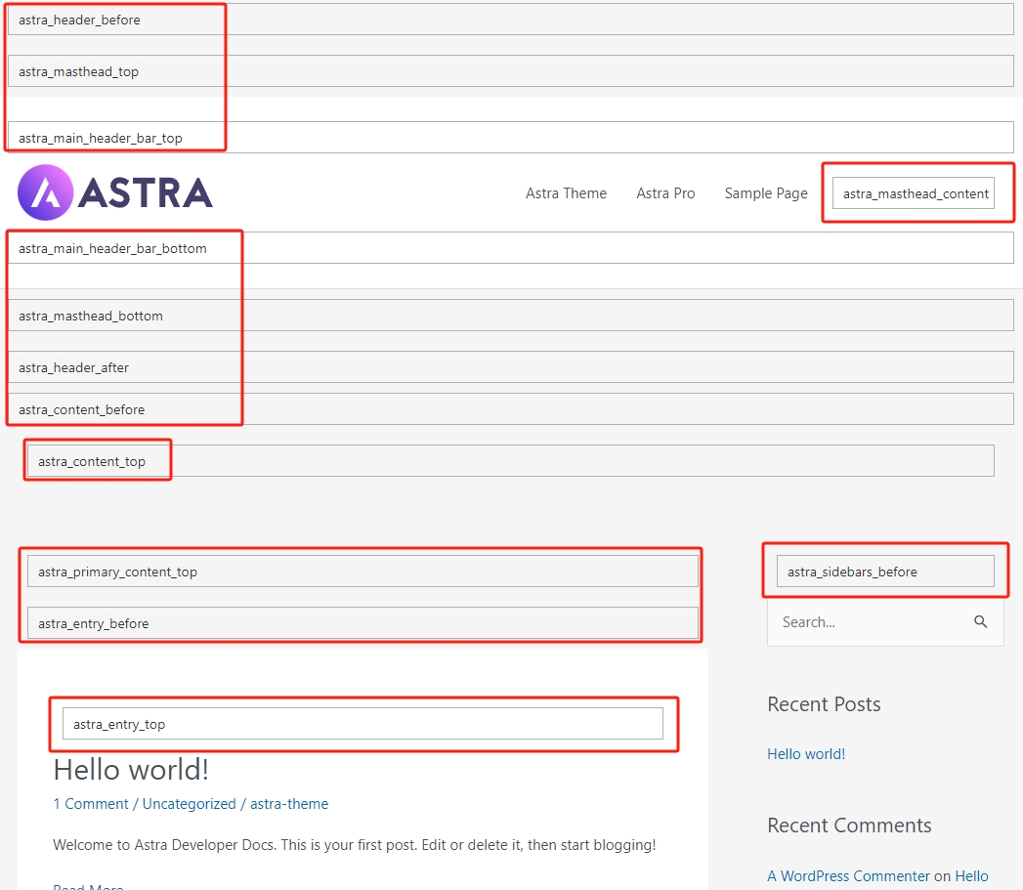Open the A WordPress Commenter link
The image size is (1023, 890).
pyautogui.click(x=848, y=875)
